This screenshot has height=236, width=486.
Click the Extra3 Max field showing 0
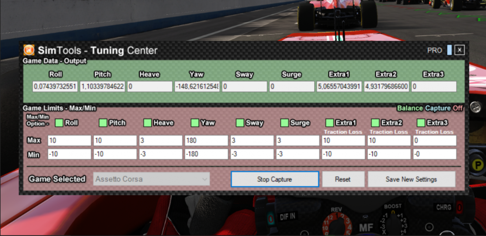coord(435,140)
